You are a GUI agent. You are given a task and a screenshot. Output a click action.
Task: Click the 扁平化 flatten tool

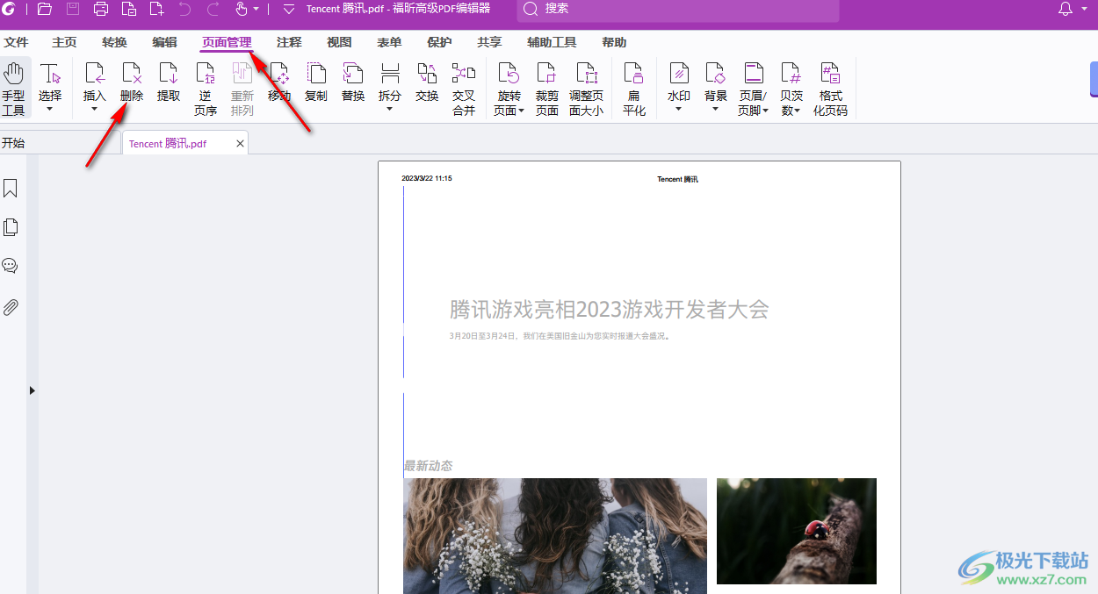634,88
